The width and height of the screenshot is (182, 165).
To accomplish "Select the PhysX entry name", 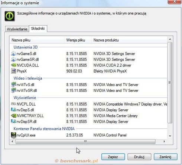I will (22, 71).
